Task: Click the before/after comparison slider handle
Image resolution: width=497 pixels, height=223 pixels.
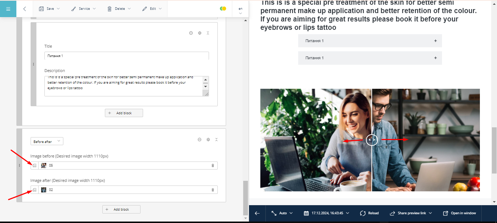Action: point(372,140)
